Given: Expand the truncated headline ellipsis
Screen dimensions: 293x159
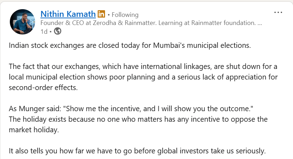Looking at the screenshot, I should tap(260, 23).
